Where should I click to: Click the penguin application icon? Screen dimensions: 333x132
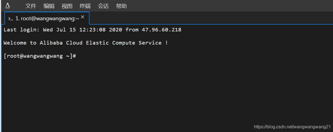pos(8,6)
